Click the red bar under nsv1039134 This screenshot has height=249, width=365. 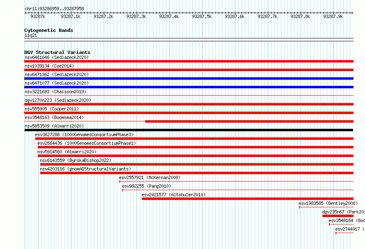coord(189,70)
